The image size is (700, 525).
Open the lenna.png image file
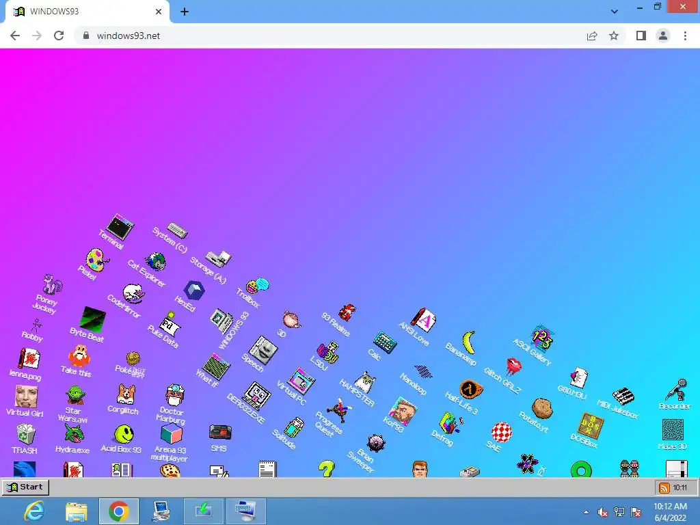29,359
